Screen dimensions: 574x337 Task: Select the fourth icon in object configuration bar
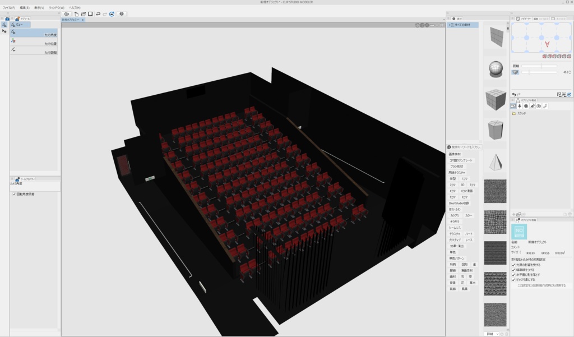pyautogui.click(x=533, y=106)
